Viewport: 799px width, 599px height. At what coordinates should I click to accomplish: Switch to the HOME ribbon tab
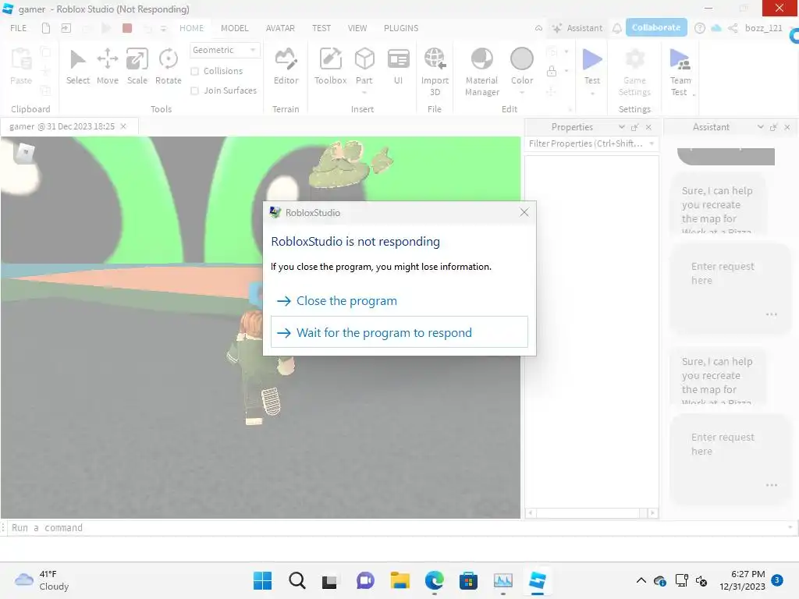click(191, 28)
